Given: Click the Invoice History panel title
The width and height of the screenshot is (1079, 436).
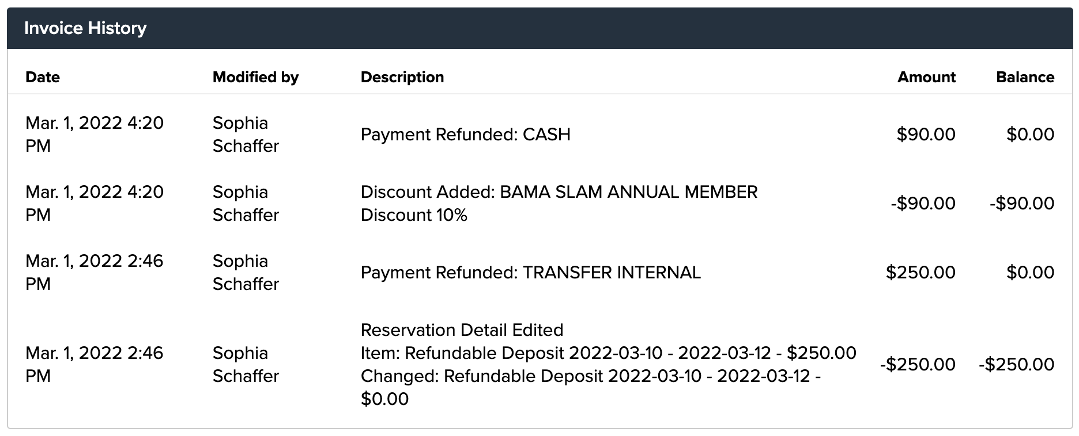Looking at the screenshot, I should click(85, 28).
